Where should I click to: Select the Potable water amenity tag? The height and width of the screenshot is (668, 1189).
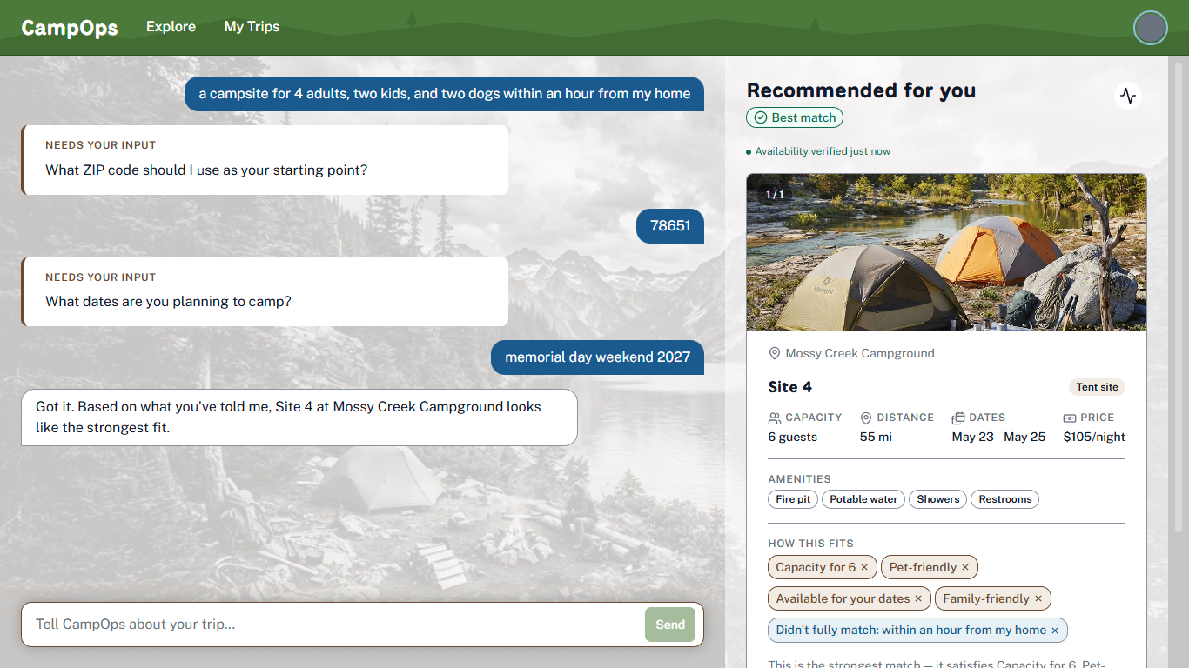[x=863, y=499]
